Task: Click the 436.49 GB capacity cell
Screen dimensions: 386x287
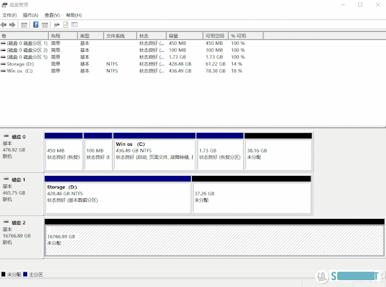Action: click(x=180, y=71)
